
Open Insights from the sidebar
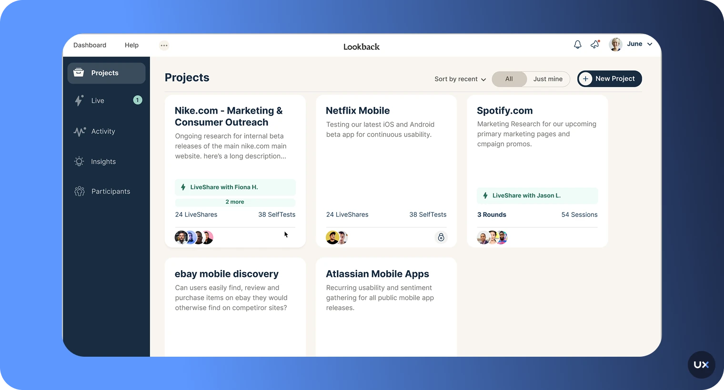click(106, 162)
